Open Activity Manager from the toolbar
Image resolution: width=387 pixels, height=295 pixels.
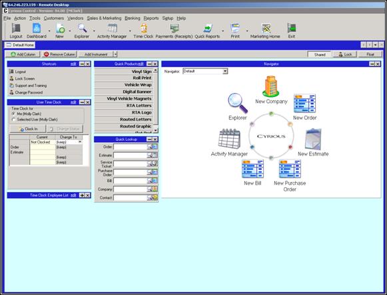112,29
